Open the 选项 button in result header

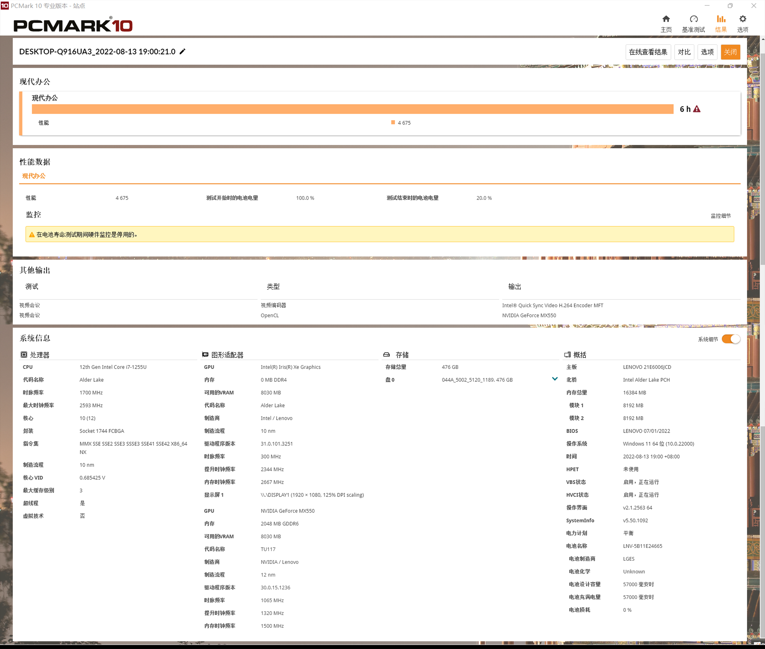(x=707, y=52)
